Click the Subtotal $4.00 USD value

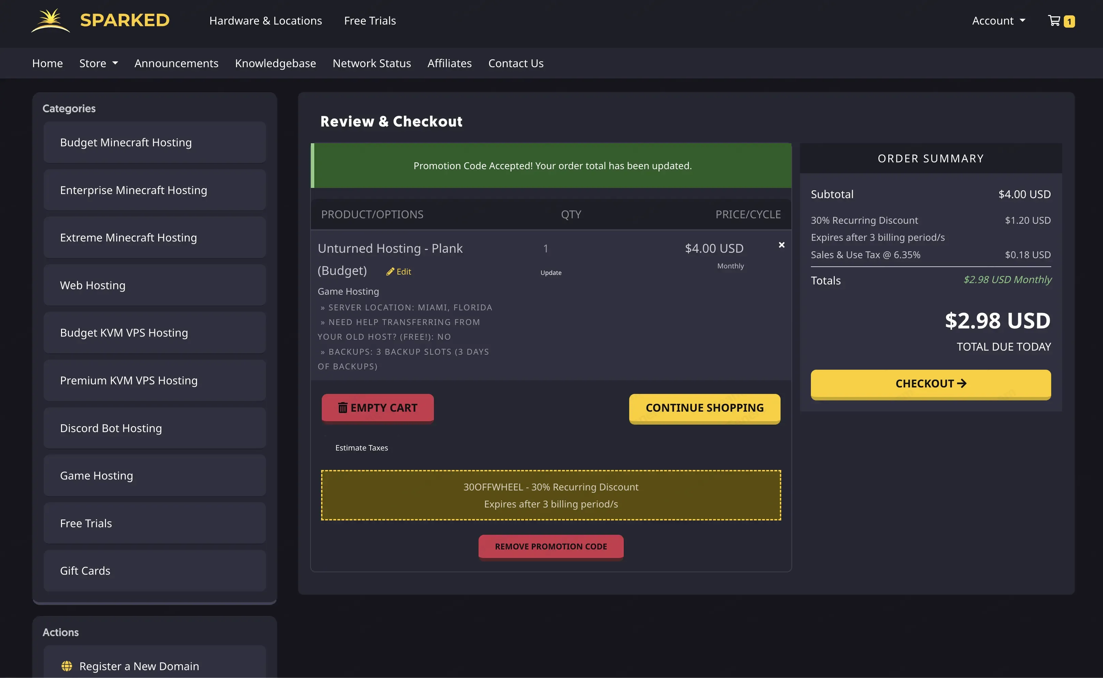[x=1024, y=194]
